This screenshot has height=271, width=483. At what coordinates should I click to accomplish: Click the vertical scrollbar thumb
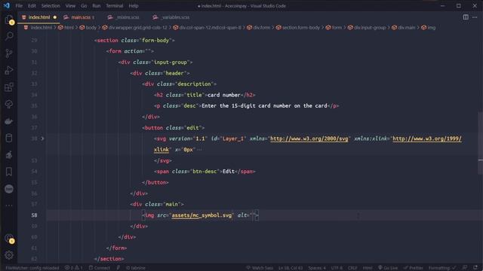(480, 143)
